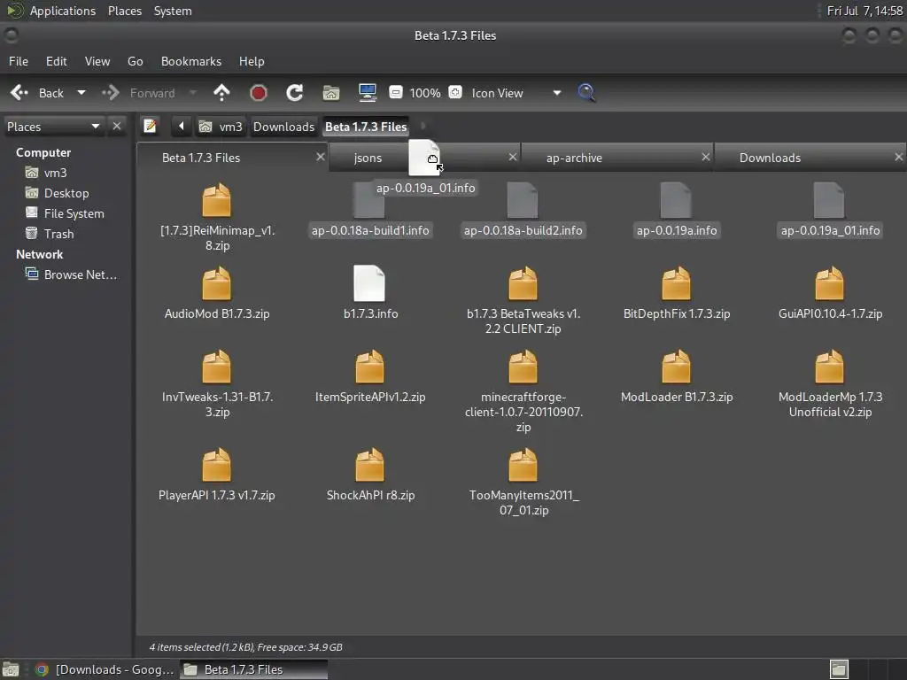Select ModLoaderMp 1.7.3 Unofficial zip icon
The width and height of the screenshot is (907, 680).
pyautogui.click(x=829, y=367)
